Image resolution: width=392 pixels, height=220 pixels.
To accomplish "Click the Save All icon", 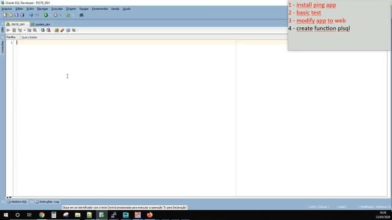I will click(x=22, y=15).
